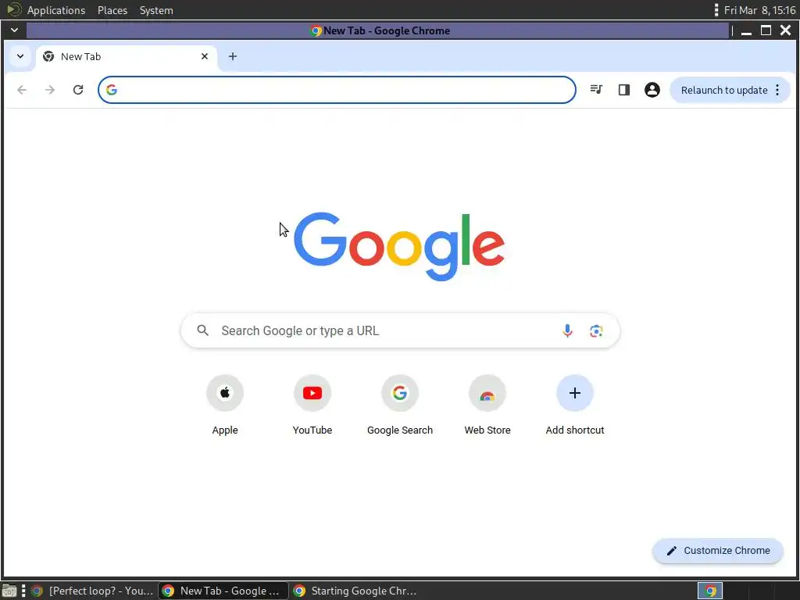Open the Applications menu
Viewport: 800px width, 600px height.
(x=56, y=10)
